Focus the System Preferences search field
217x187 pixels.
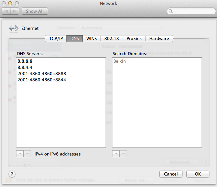191,11
